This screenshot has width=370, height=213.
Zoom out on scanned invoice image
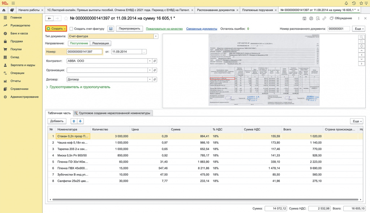(361, 42)
